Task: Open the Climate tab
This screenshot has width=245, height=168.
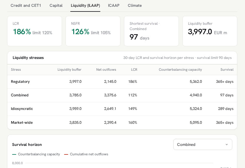Action: (x=135, y=6)
